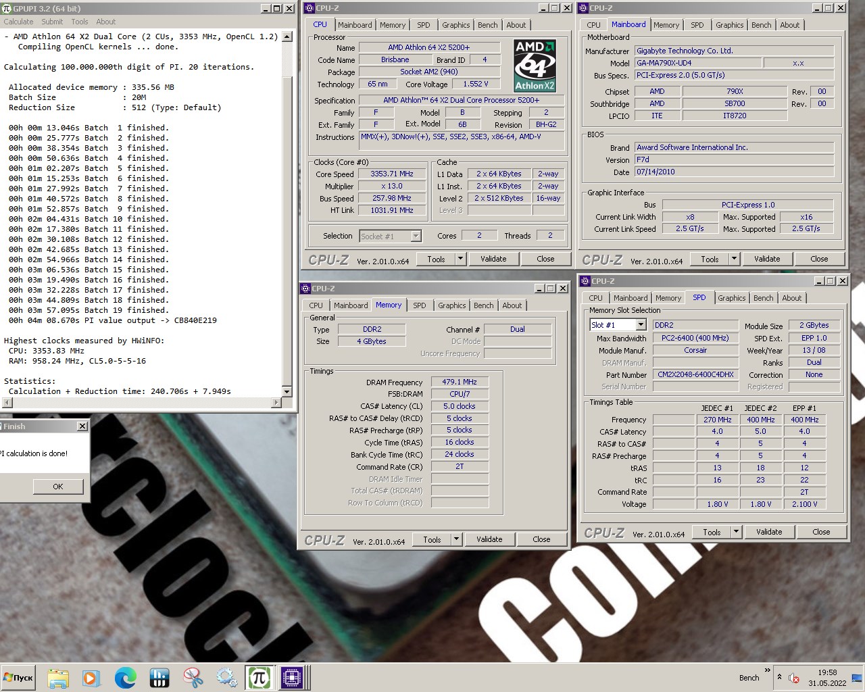The height and width of the screenshot is (692, 865).
Task: Open the Calculate menu in GPUPI
Action: pyautogui.click(x=18, y=22)
